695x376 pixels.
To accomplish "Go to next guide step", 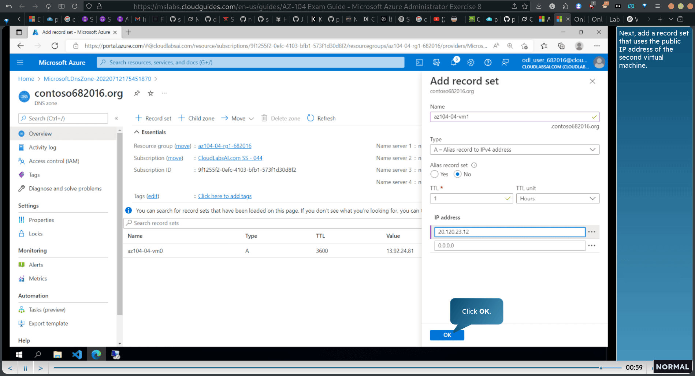I will tap(41, 368).
